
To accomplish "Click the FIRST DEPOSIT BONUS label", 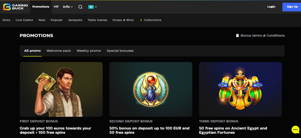I will 39,121.
